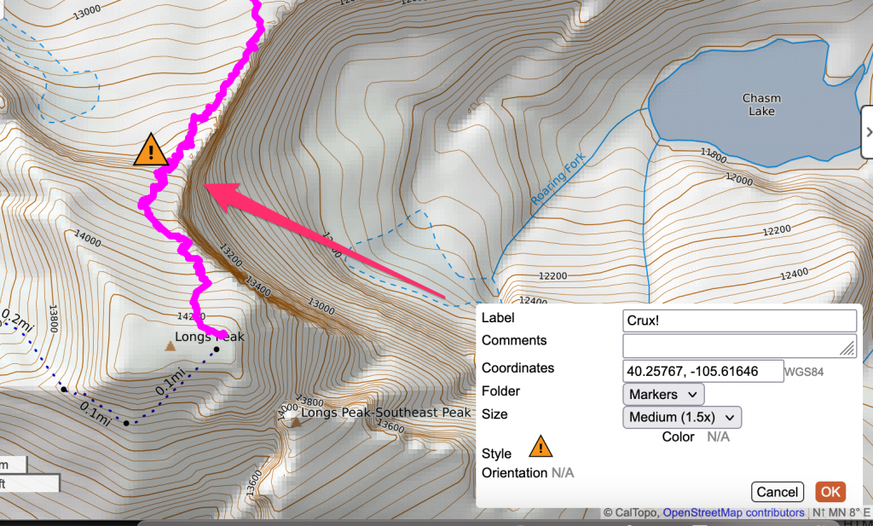This screenshot has height=526, width=873.
Task: Confirm marker with the OK button
Action: [x=830, y=492]
